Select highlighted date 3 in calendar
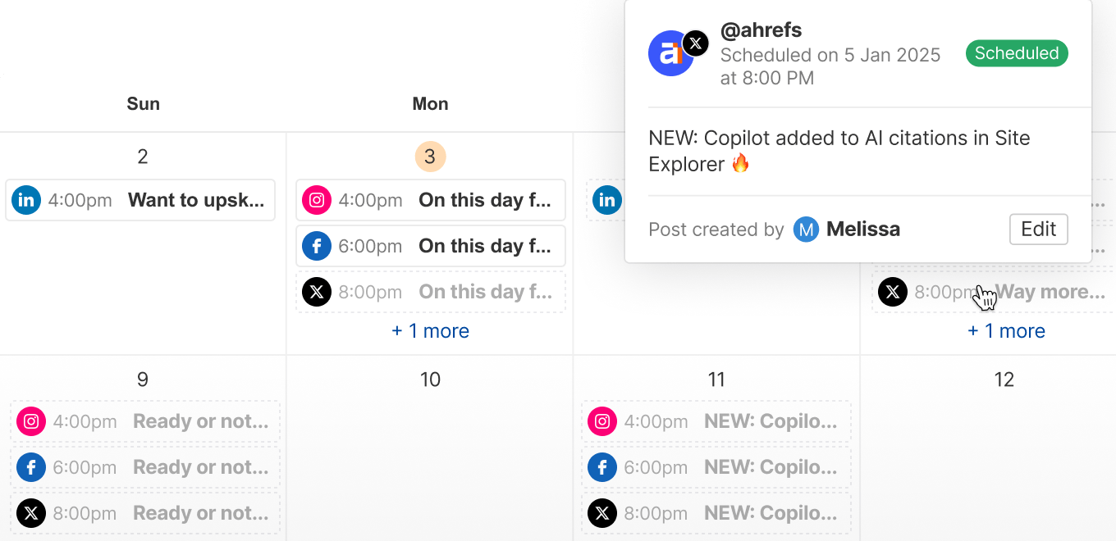 [430, 156]
